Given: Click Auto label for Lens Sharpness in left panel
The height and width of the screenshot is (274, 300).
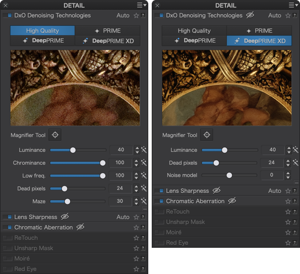Looking at the screenshot, I should 123,217.
